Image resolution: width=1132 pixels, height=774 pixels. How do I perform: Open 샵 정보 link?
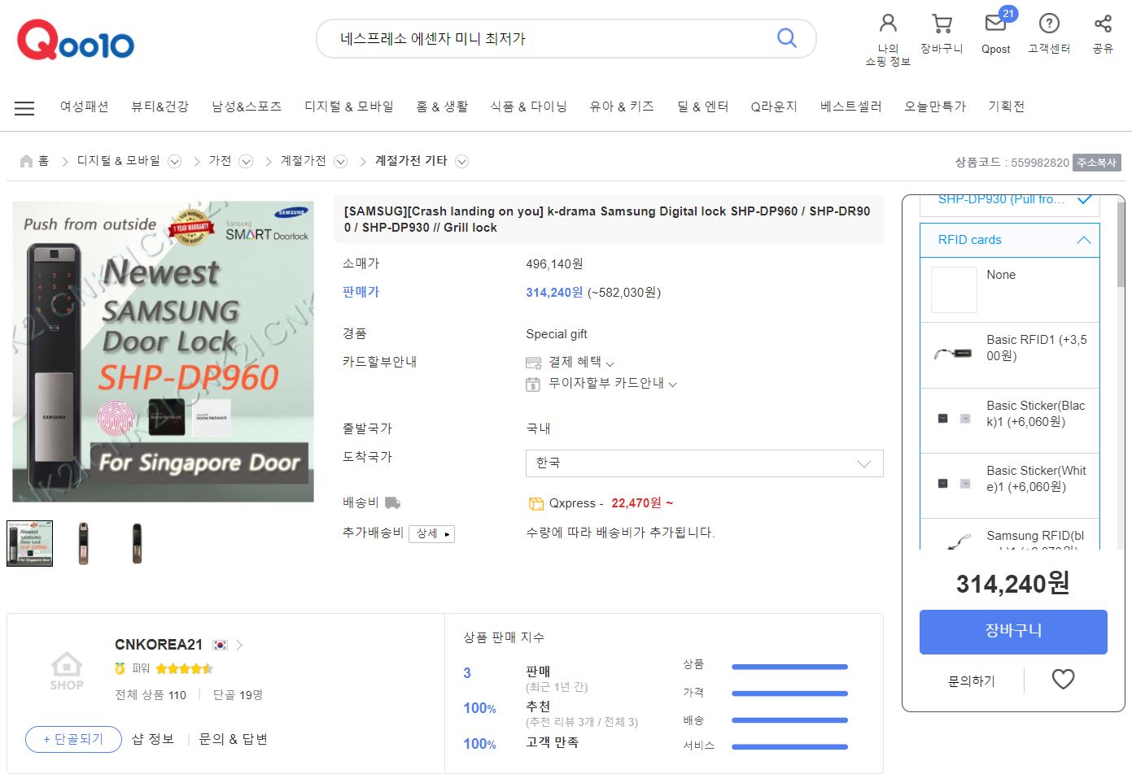tap(153, 739)
